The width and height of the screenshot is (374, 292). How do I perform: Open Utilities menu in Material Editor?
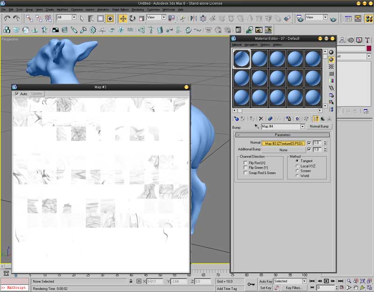277,44
